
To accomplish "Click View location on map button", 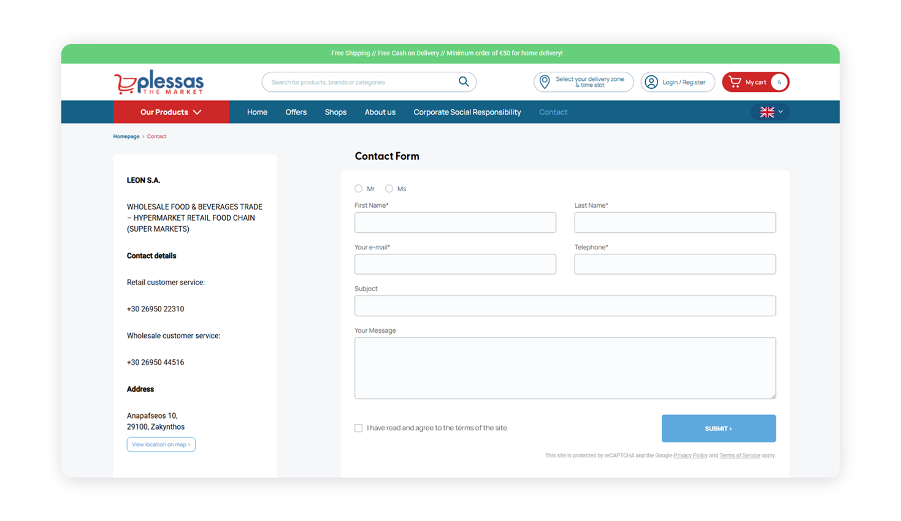I will (161, 444).
